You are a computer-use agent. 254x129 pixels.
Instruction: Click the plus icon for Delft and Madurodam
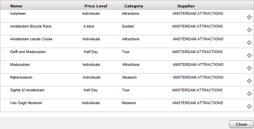[249, 55]
